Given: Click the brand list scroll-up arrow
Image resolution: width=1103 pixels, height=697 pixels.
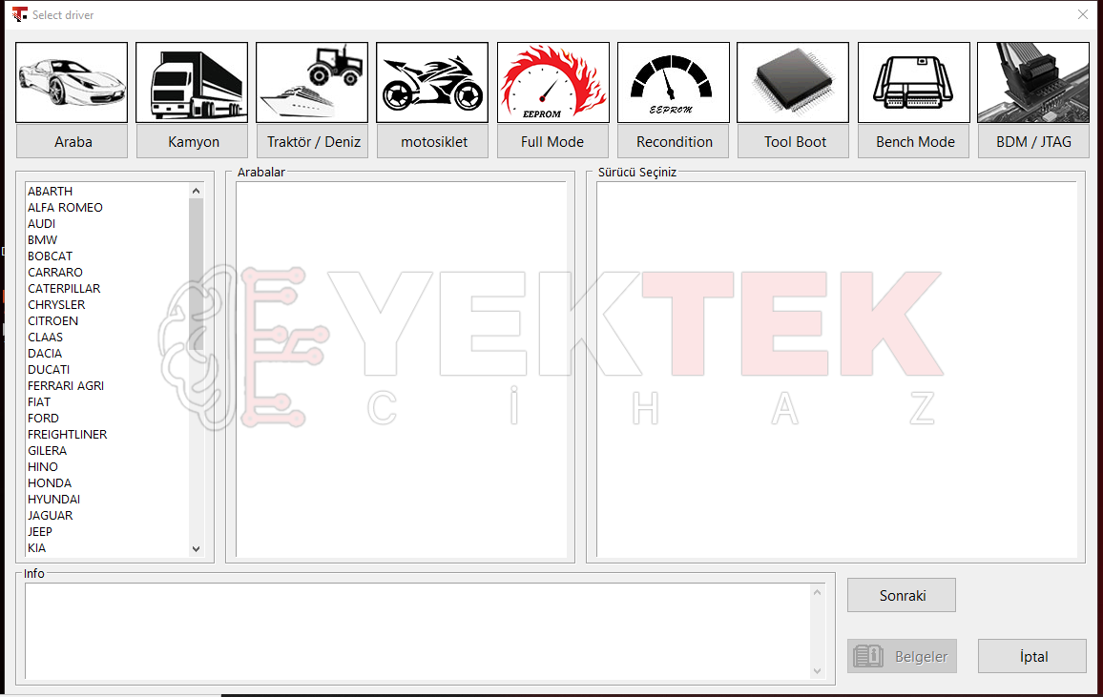Looking at the screenshot, I should point(197,191).
